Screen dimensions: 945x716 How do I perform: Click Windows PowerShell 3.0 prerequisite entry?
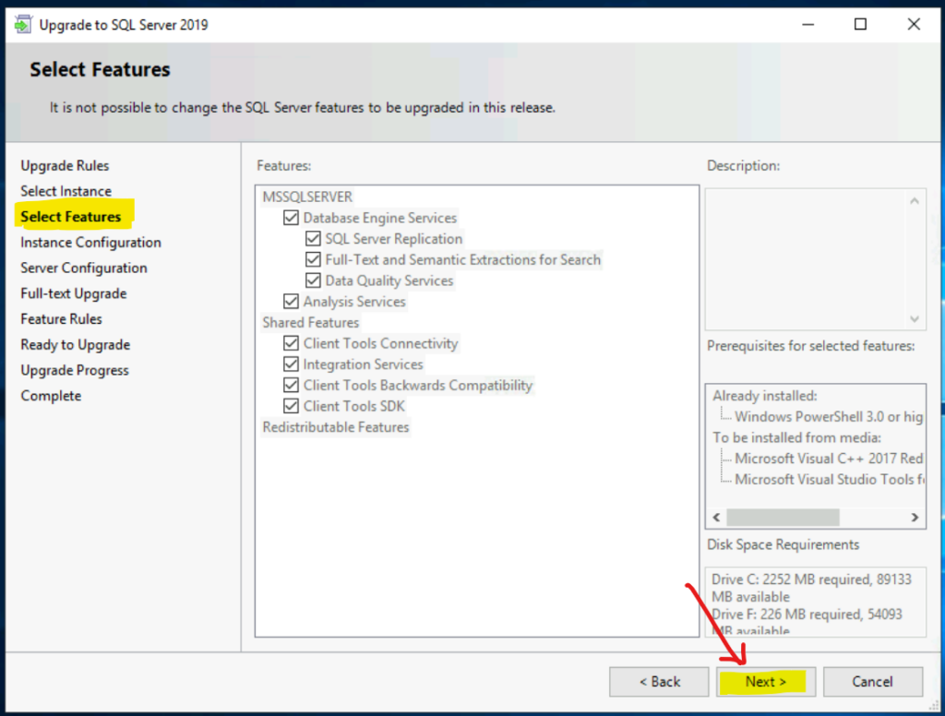pos(828,416)
